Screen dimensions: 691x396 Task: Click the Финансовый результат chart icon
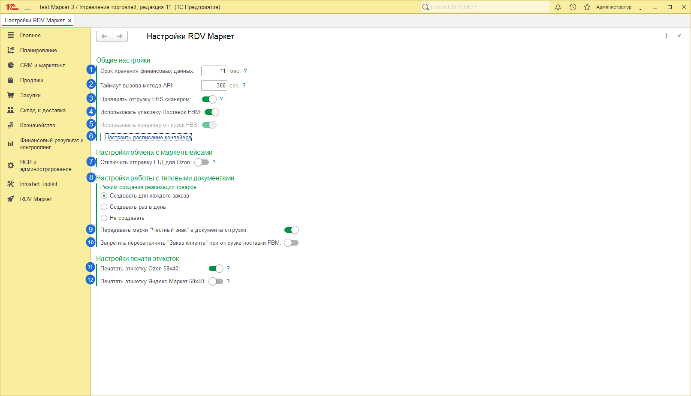pos(11,144)
